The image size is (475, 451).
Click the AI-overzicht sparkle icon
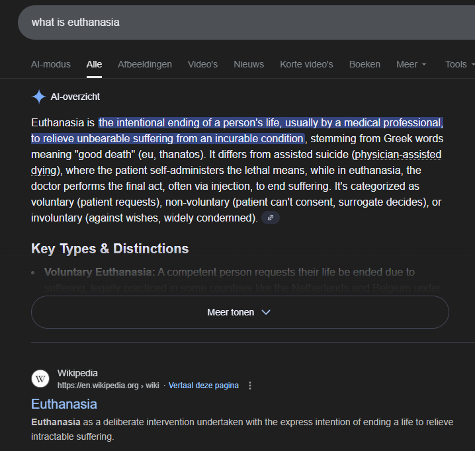(x=39, y=97)
